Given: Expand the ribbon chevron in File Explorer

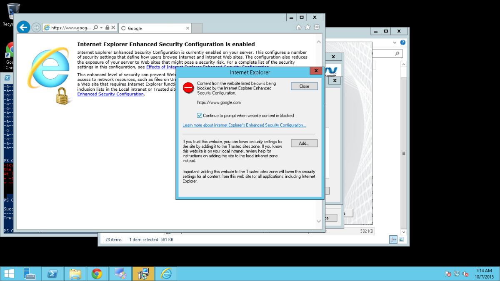Looking at the screenshot, I should tap(395, 42).
